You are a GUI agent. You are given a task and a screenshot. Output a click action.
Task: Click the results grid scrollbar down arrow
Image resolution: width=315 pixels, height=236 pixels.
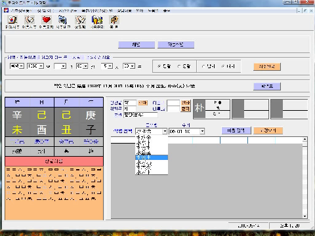(304, 216)
